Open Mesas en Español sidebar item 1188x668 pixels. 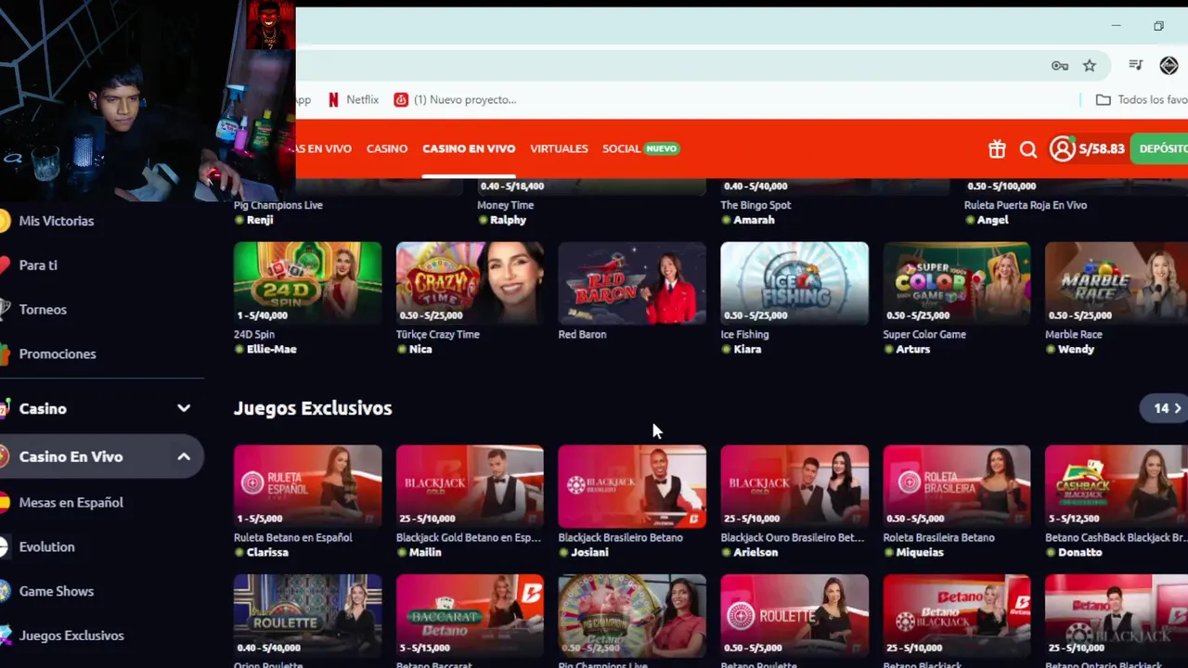pos(71,503)
